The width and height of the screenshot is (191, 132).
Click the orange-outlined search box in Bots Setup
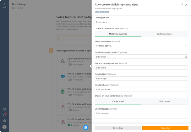tap(75, 38)
